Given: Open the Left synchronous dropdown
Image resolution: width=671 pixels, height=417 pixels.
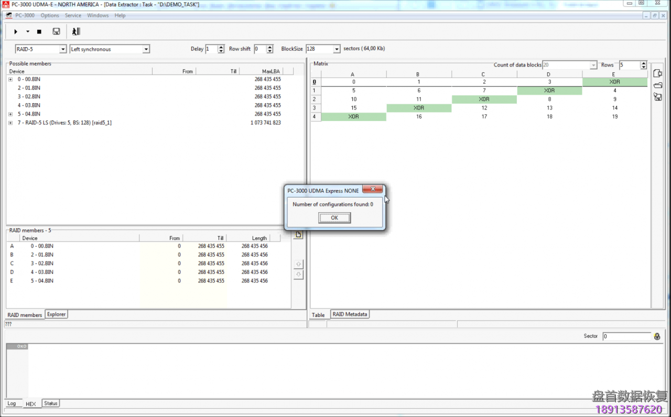Looking at the screenshot, I should pos(146,49).
